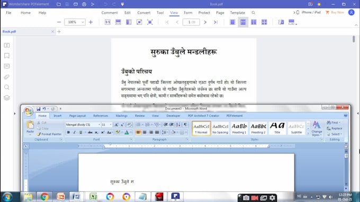This screenshot has height=202, width=360.
Task: Open the font color dropdown arrow
Action: pyautogui.click(x=131, y=132)
